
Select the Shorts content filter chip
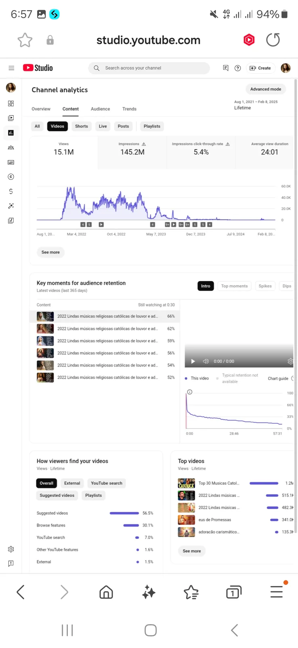[x=82, y=126]
